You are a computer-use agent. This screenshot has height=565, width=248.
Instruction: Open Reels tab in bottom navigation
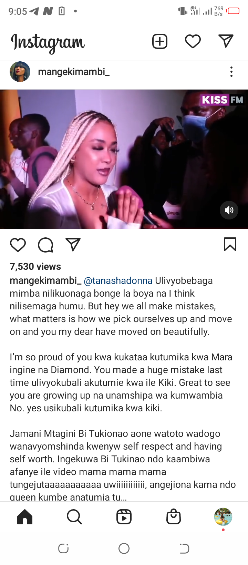(124, 517)
